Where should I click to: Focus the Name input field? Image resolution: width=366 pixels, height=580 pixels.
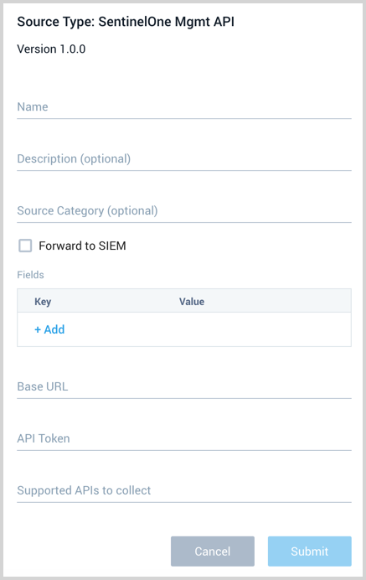click(x=184, y=107)
